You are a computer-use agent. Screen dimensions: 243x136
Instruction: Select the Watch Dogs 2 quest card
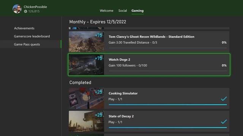point(149,65)
